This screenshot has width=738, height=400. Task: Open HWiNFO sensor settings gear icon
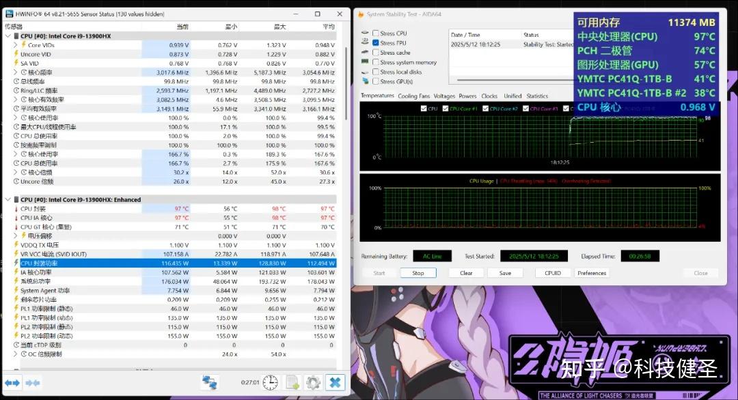click(x=313, y=384)
